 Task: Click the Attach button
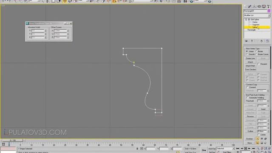250,62
